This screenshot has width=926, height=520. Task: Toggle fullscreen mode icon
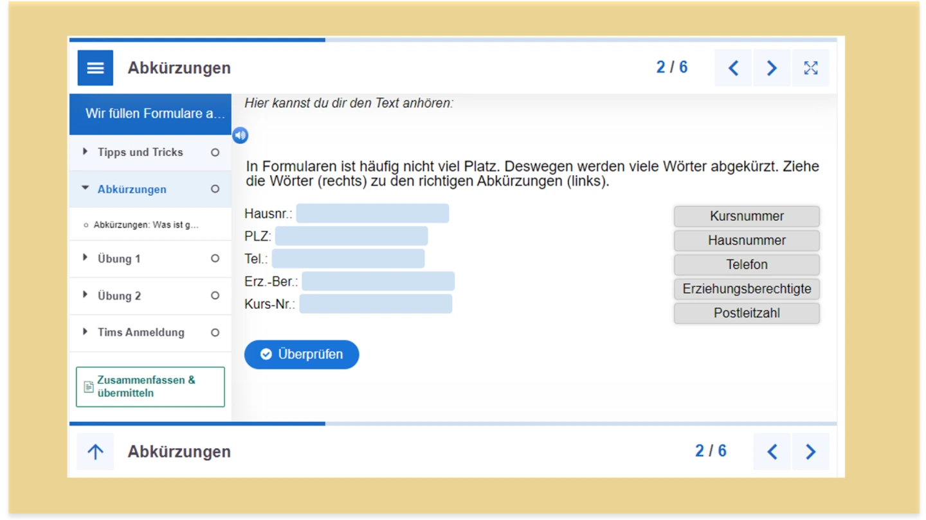tap(810, 68)
